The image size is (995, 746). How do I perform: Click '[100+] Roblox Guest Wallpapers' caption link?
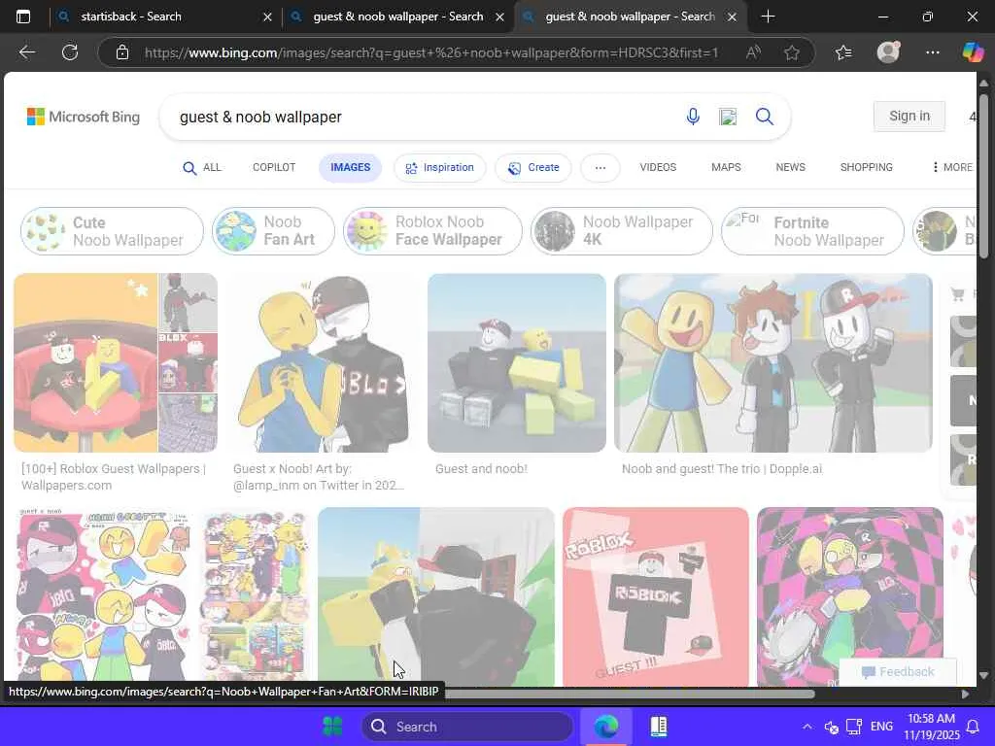point(114,477)
